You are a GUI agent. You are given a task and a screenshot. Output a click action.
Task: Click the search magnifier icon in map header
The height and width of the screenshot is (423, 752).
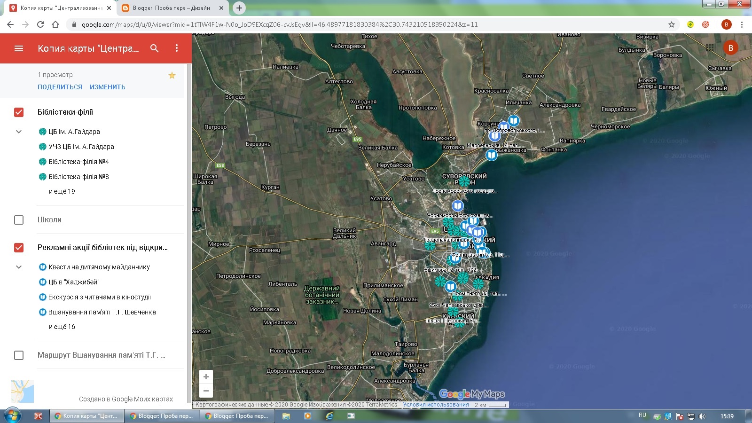[x=154, y=48]
